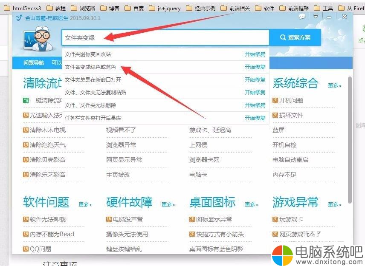Viewport: 365px width, 266px height.
Task: Open the js+jquery bookmark folder
Action: coord(165,8)
